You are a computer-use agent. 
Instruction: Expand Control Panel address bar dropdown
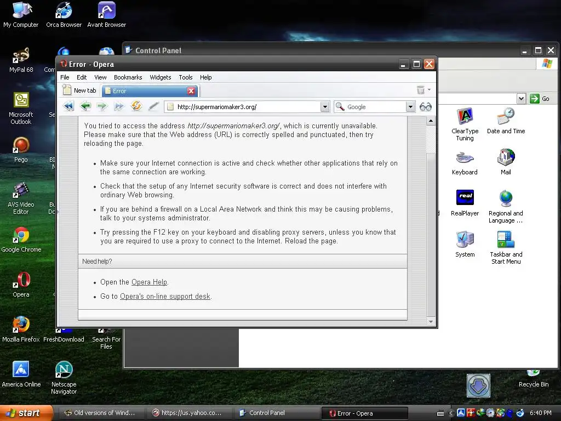pyautogui.click(x=521, y=99)
